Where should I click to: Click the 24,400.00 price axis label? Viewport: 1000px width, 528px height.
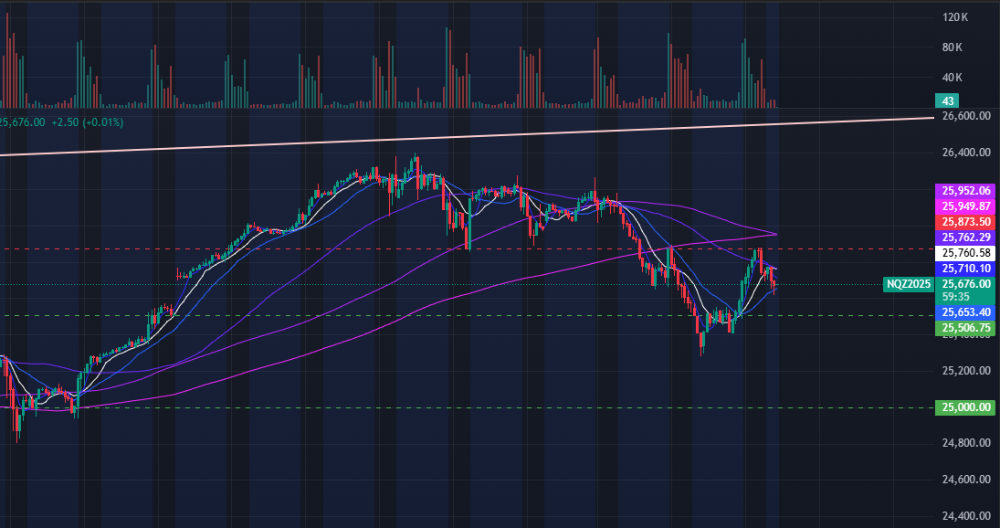(x=966, y=515)
